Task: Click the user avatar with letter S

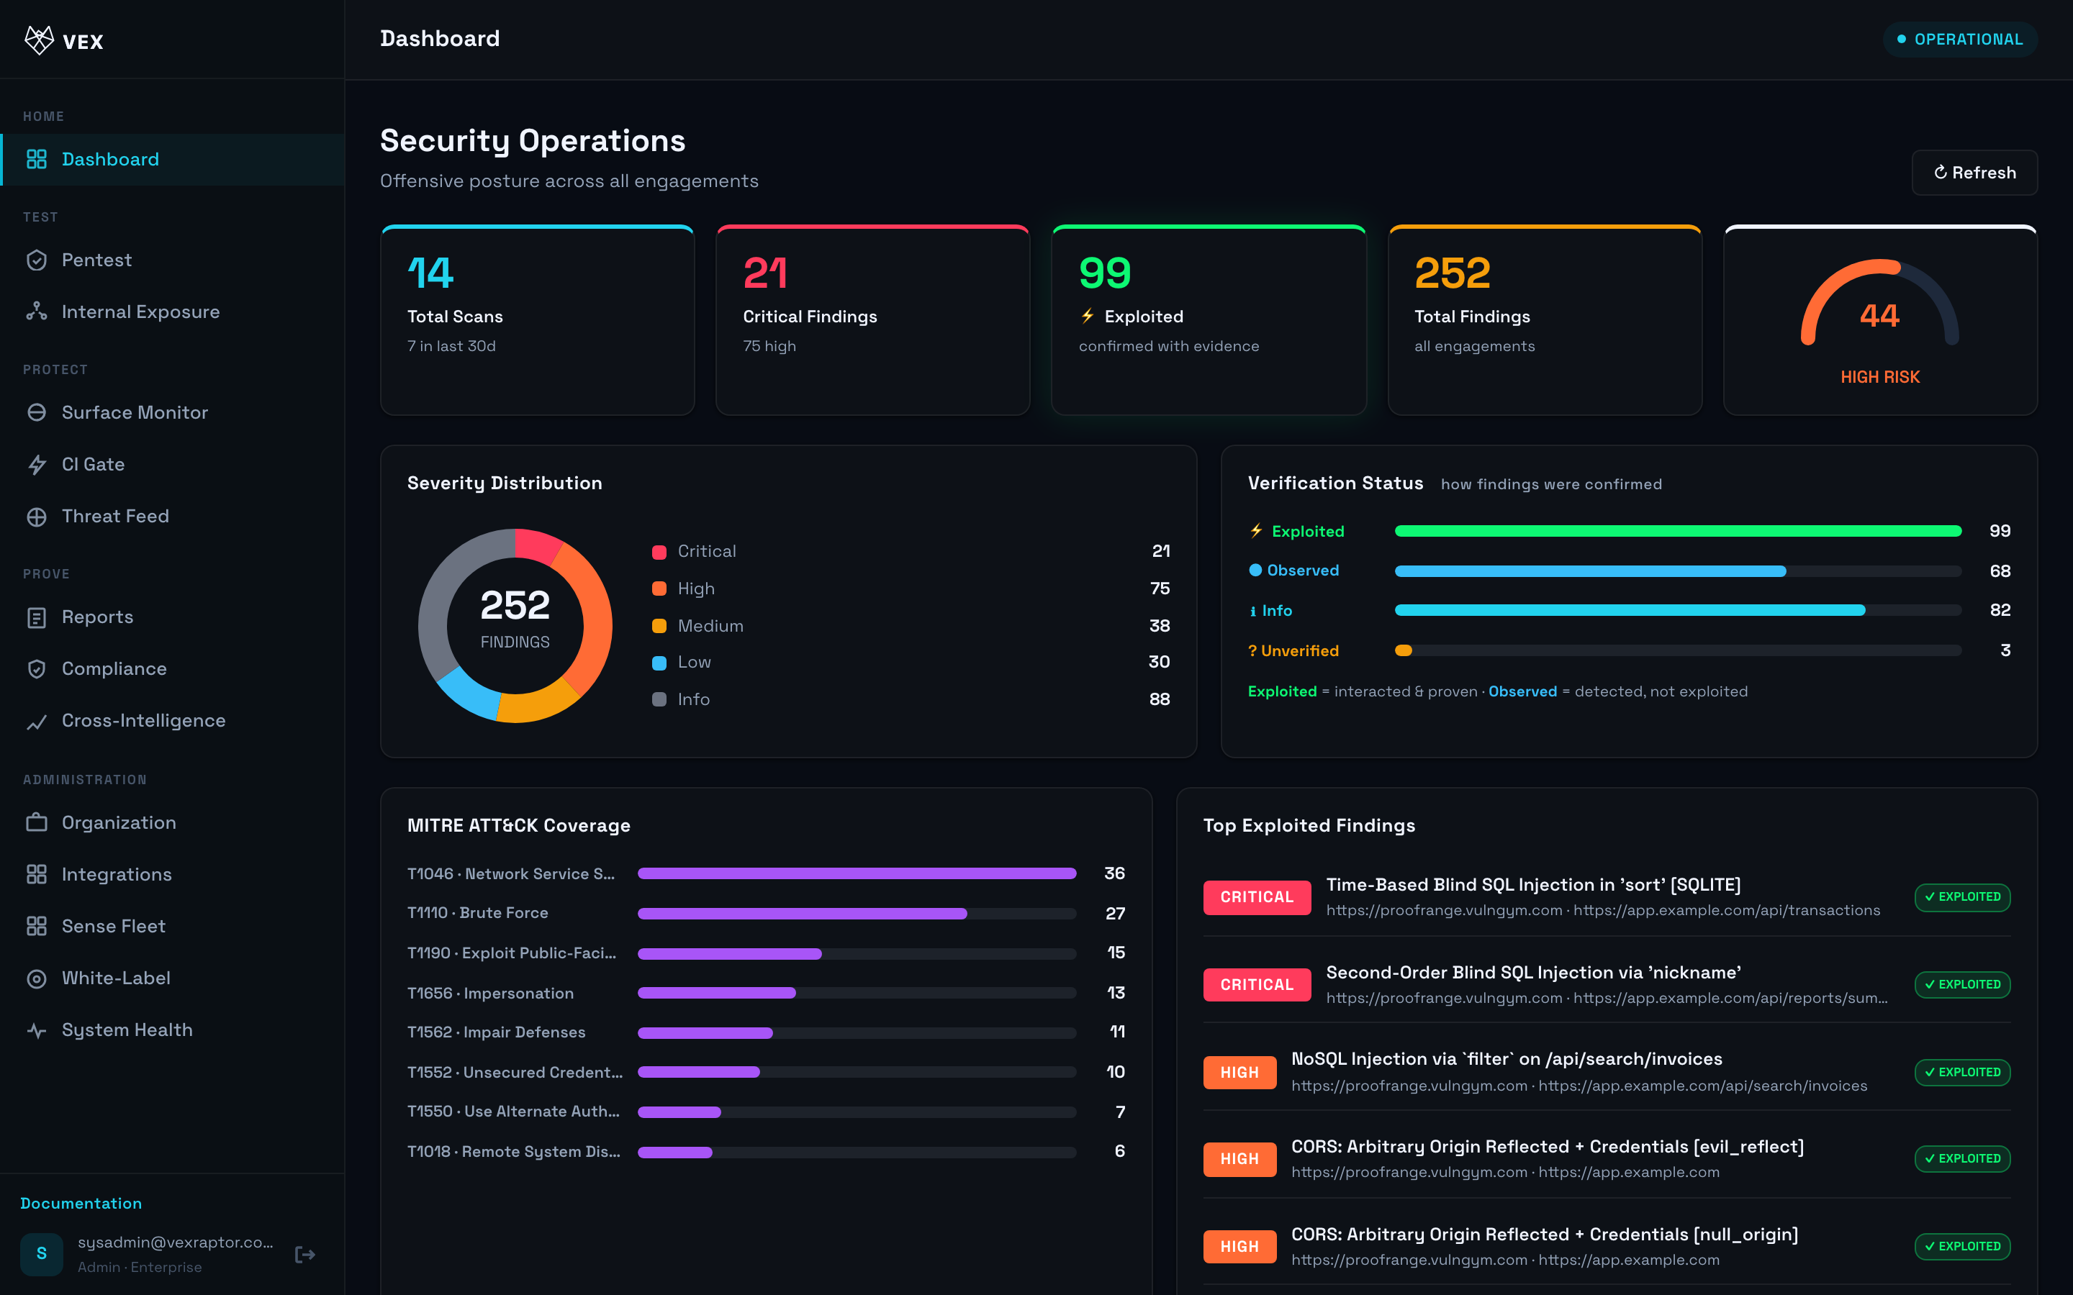Action: click(x=41, y=1254)
